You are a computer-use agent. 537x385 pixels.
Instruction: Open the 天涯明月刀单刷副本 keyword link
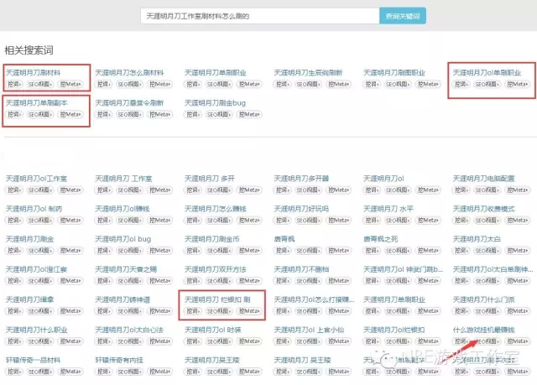point(36,102)
